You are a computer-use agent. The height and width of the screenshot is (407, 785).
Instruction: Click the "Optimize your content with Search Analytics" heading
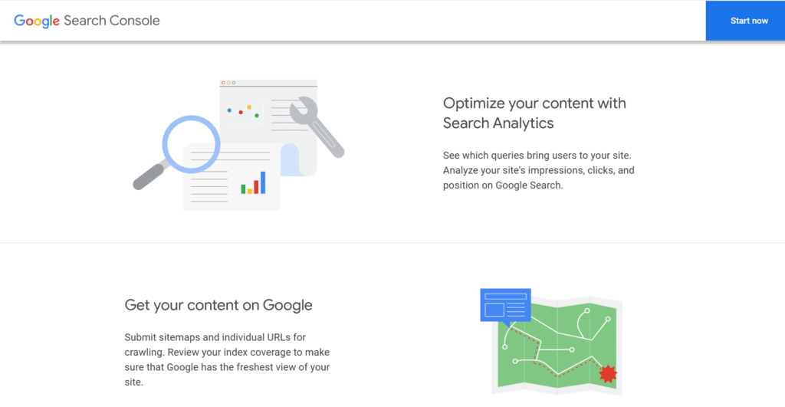[534, 113]
